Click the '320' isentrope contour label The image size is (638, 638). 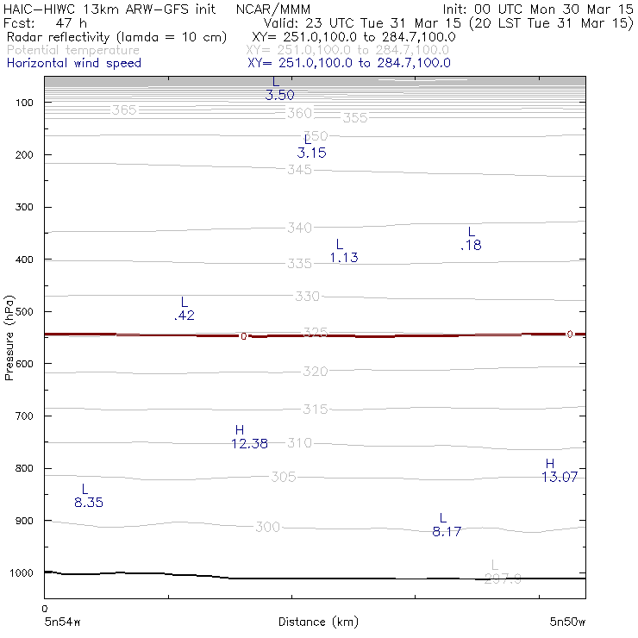(x=316, y=372)
